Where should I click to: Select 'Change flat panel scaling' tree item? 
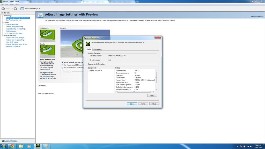tap(14, 27)
